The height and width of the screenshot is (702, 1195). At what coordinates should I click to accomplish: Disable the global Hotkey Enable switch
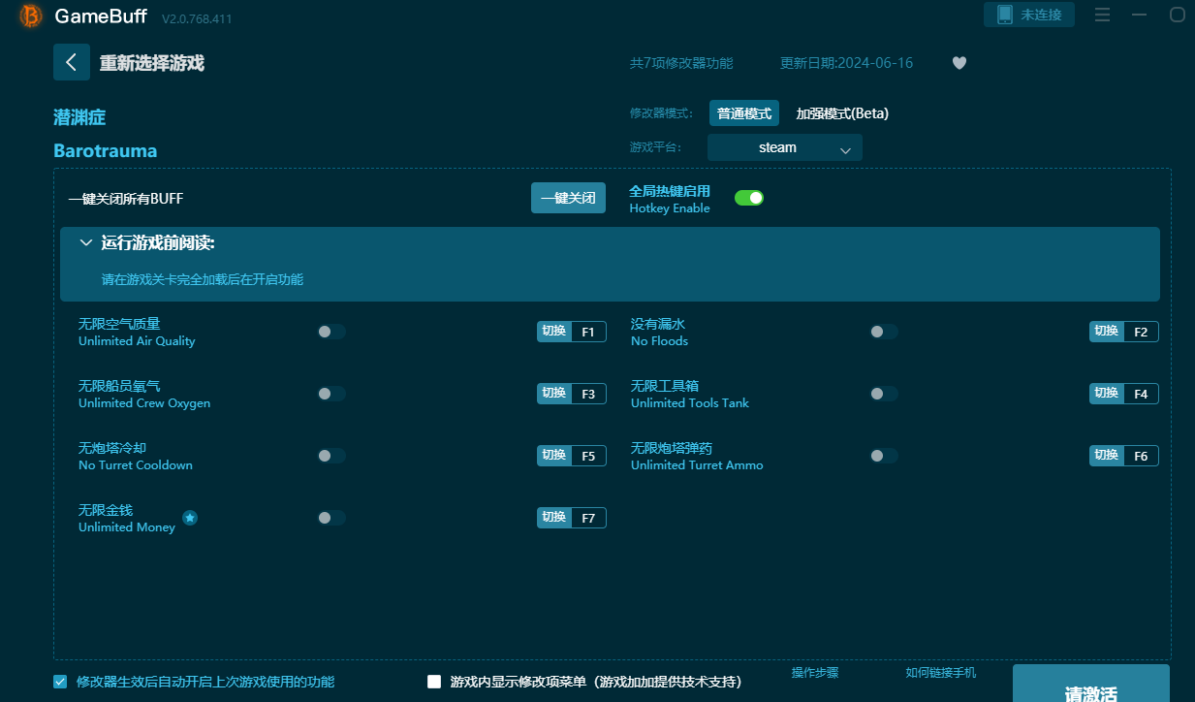point(749,198)
